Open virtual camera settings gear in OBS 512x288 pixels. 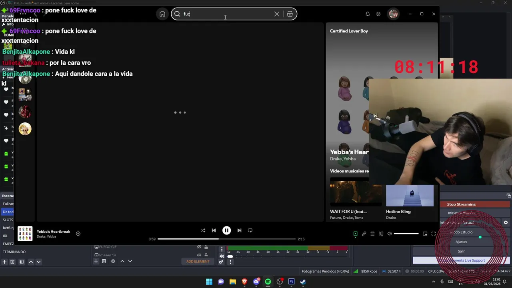506,222
